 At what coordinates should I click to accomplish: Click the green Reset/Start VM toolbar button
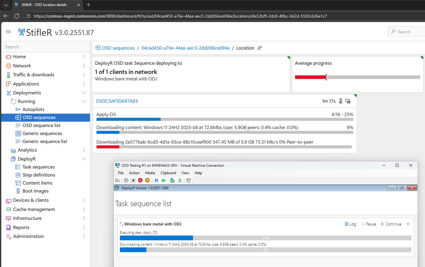pos(163,180)
